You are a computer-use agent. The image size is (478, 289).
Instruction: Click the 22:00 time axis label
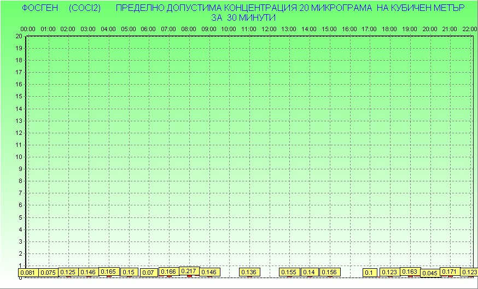pyautogui.click(x=470, y=29)
